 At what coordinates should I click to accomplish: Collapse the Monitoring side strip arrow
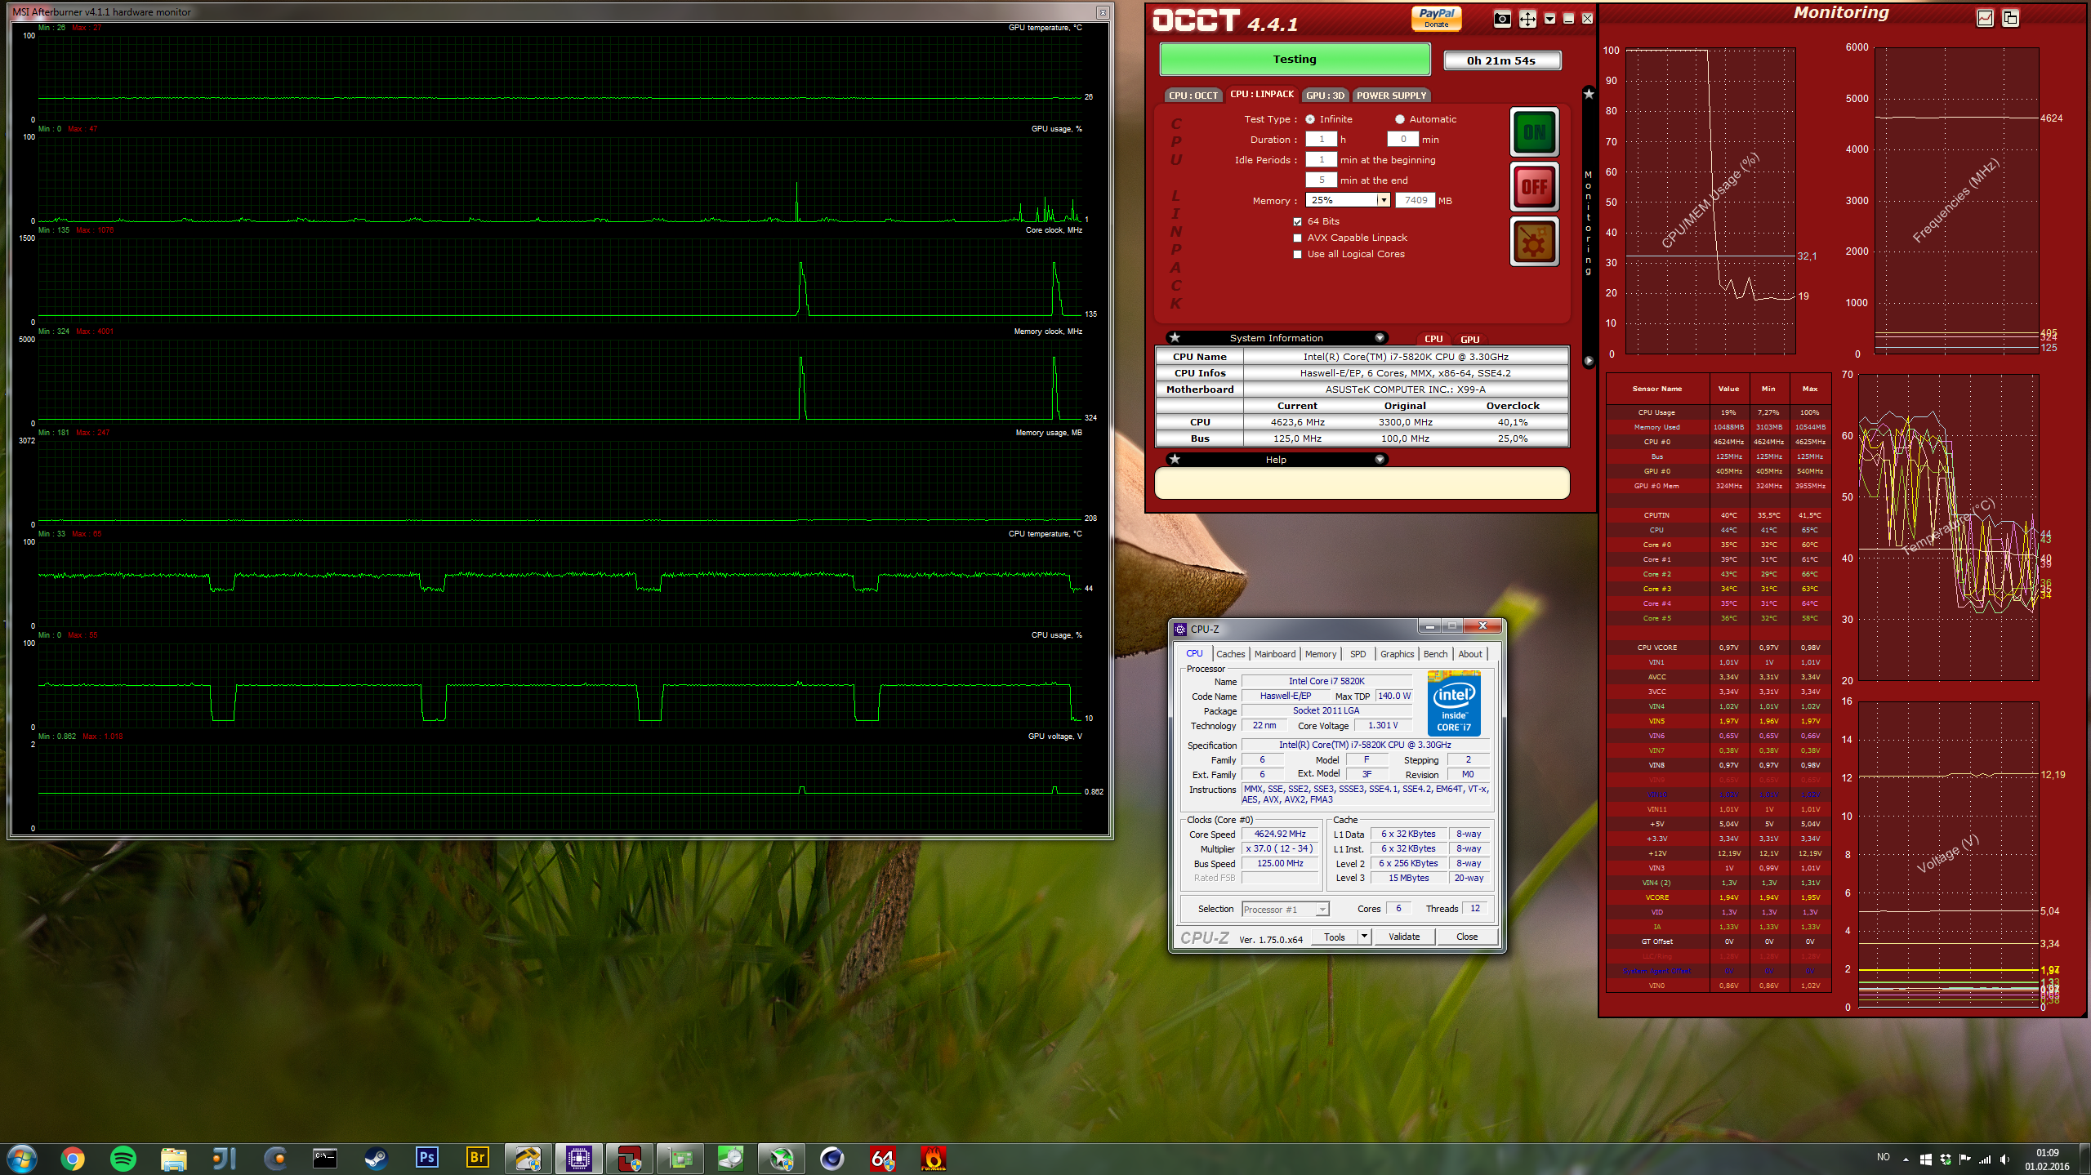click(1589, 360)
